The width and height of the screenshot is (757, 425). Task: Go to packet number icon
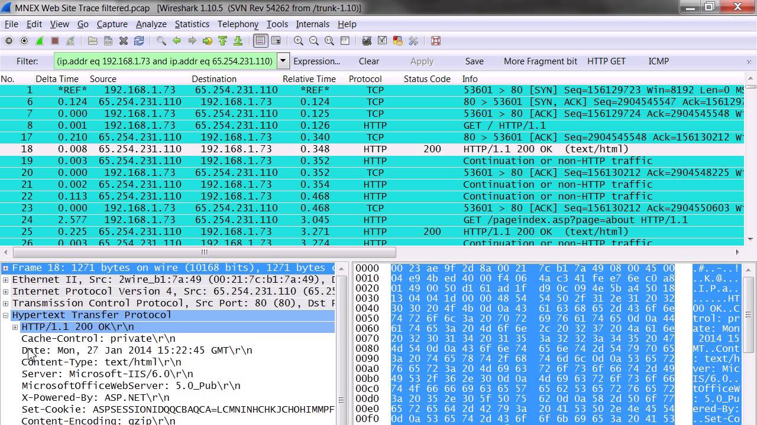pyautogui.click(x=208, y=41)
